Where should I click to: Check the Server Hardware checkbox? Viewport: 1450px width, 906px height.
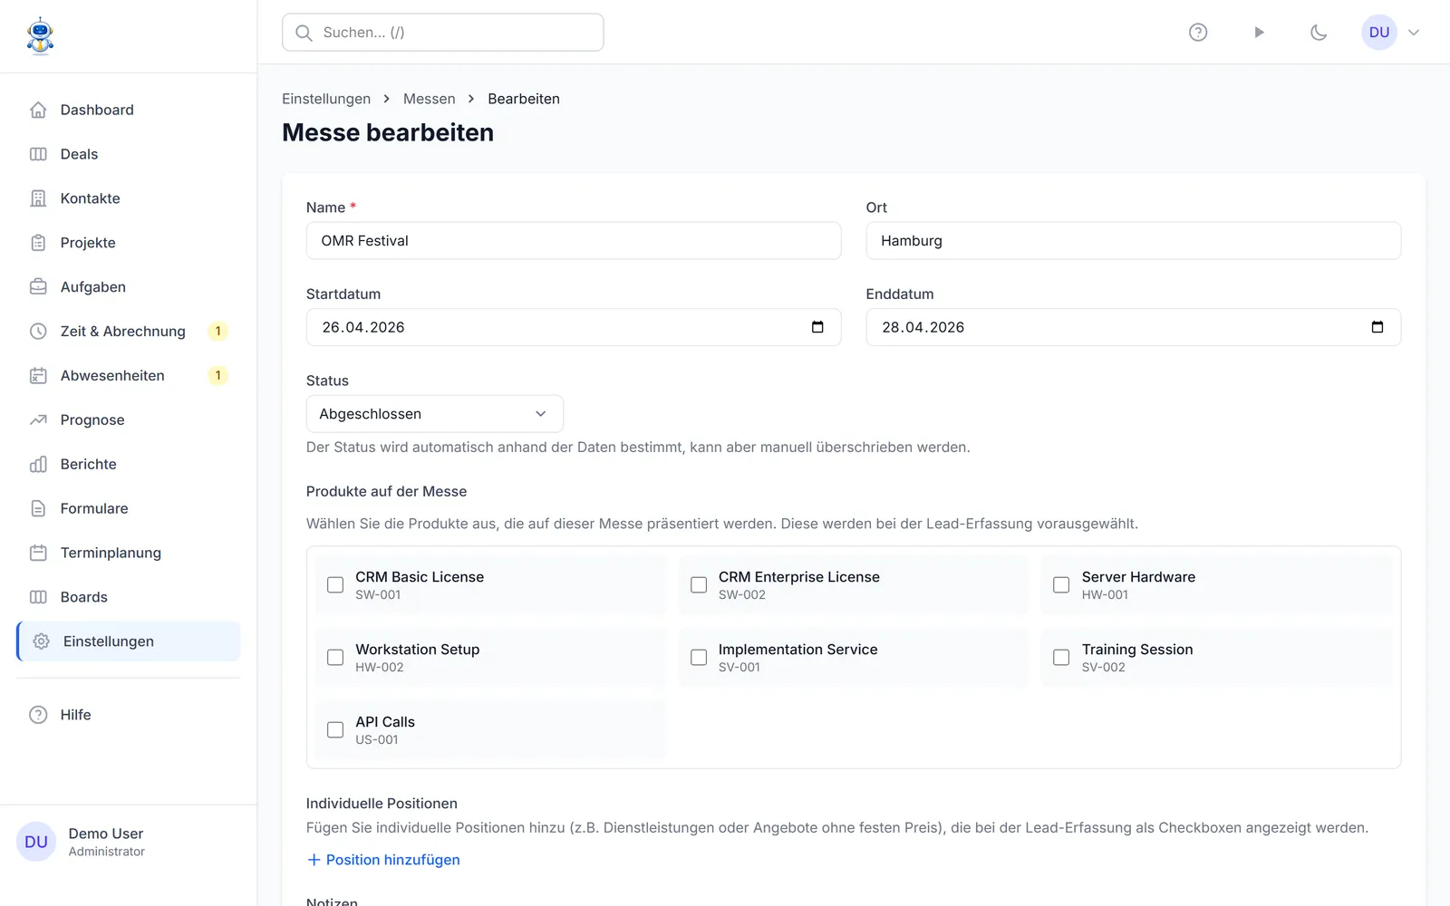click(x=1061, y=585)
